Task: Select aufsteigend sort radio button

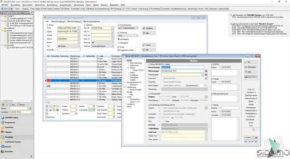Action: point(119,39)
